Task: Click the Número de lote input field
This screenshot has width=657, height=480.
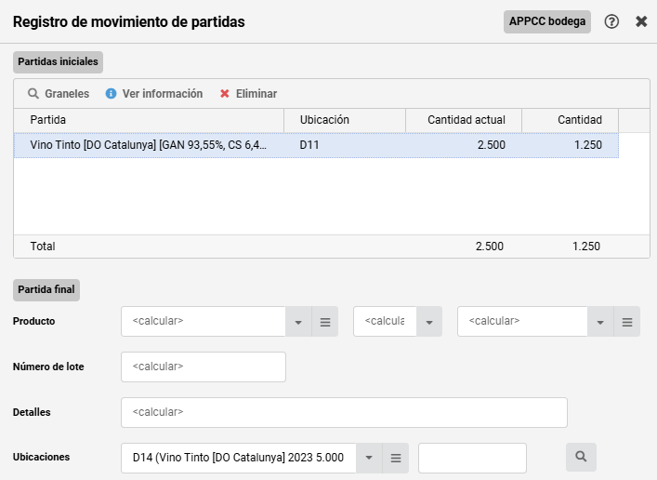Action: [x=204, y=367]
